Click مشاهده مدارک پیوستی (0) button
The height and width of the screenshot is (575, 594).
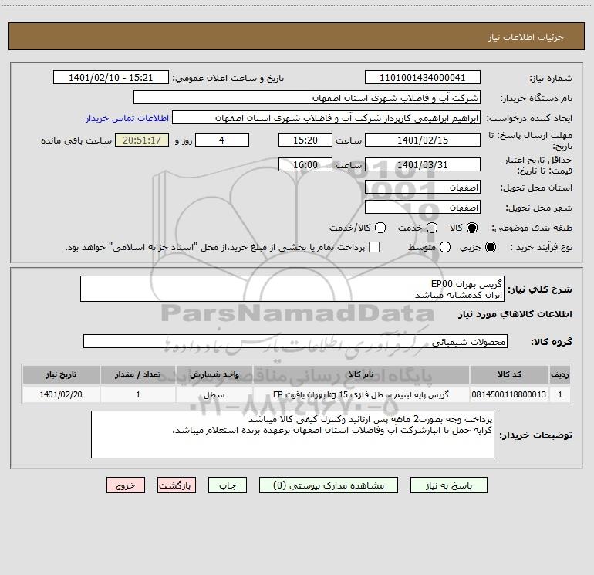click(329, 485)
